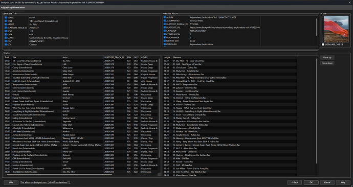The height and width of the screenshot is (187, 353).
Task: Select track row 'Planet E Is Far Away'
Action: 81,169
